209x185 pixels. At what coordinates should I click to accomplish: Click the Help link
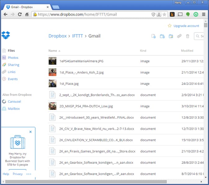point(6,174)
